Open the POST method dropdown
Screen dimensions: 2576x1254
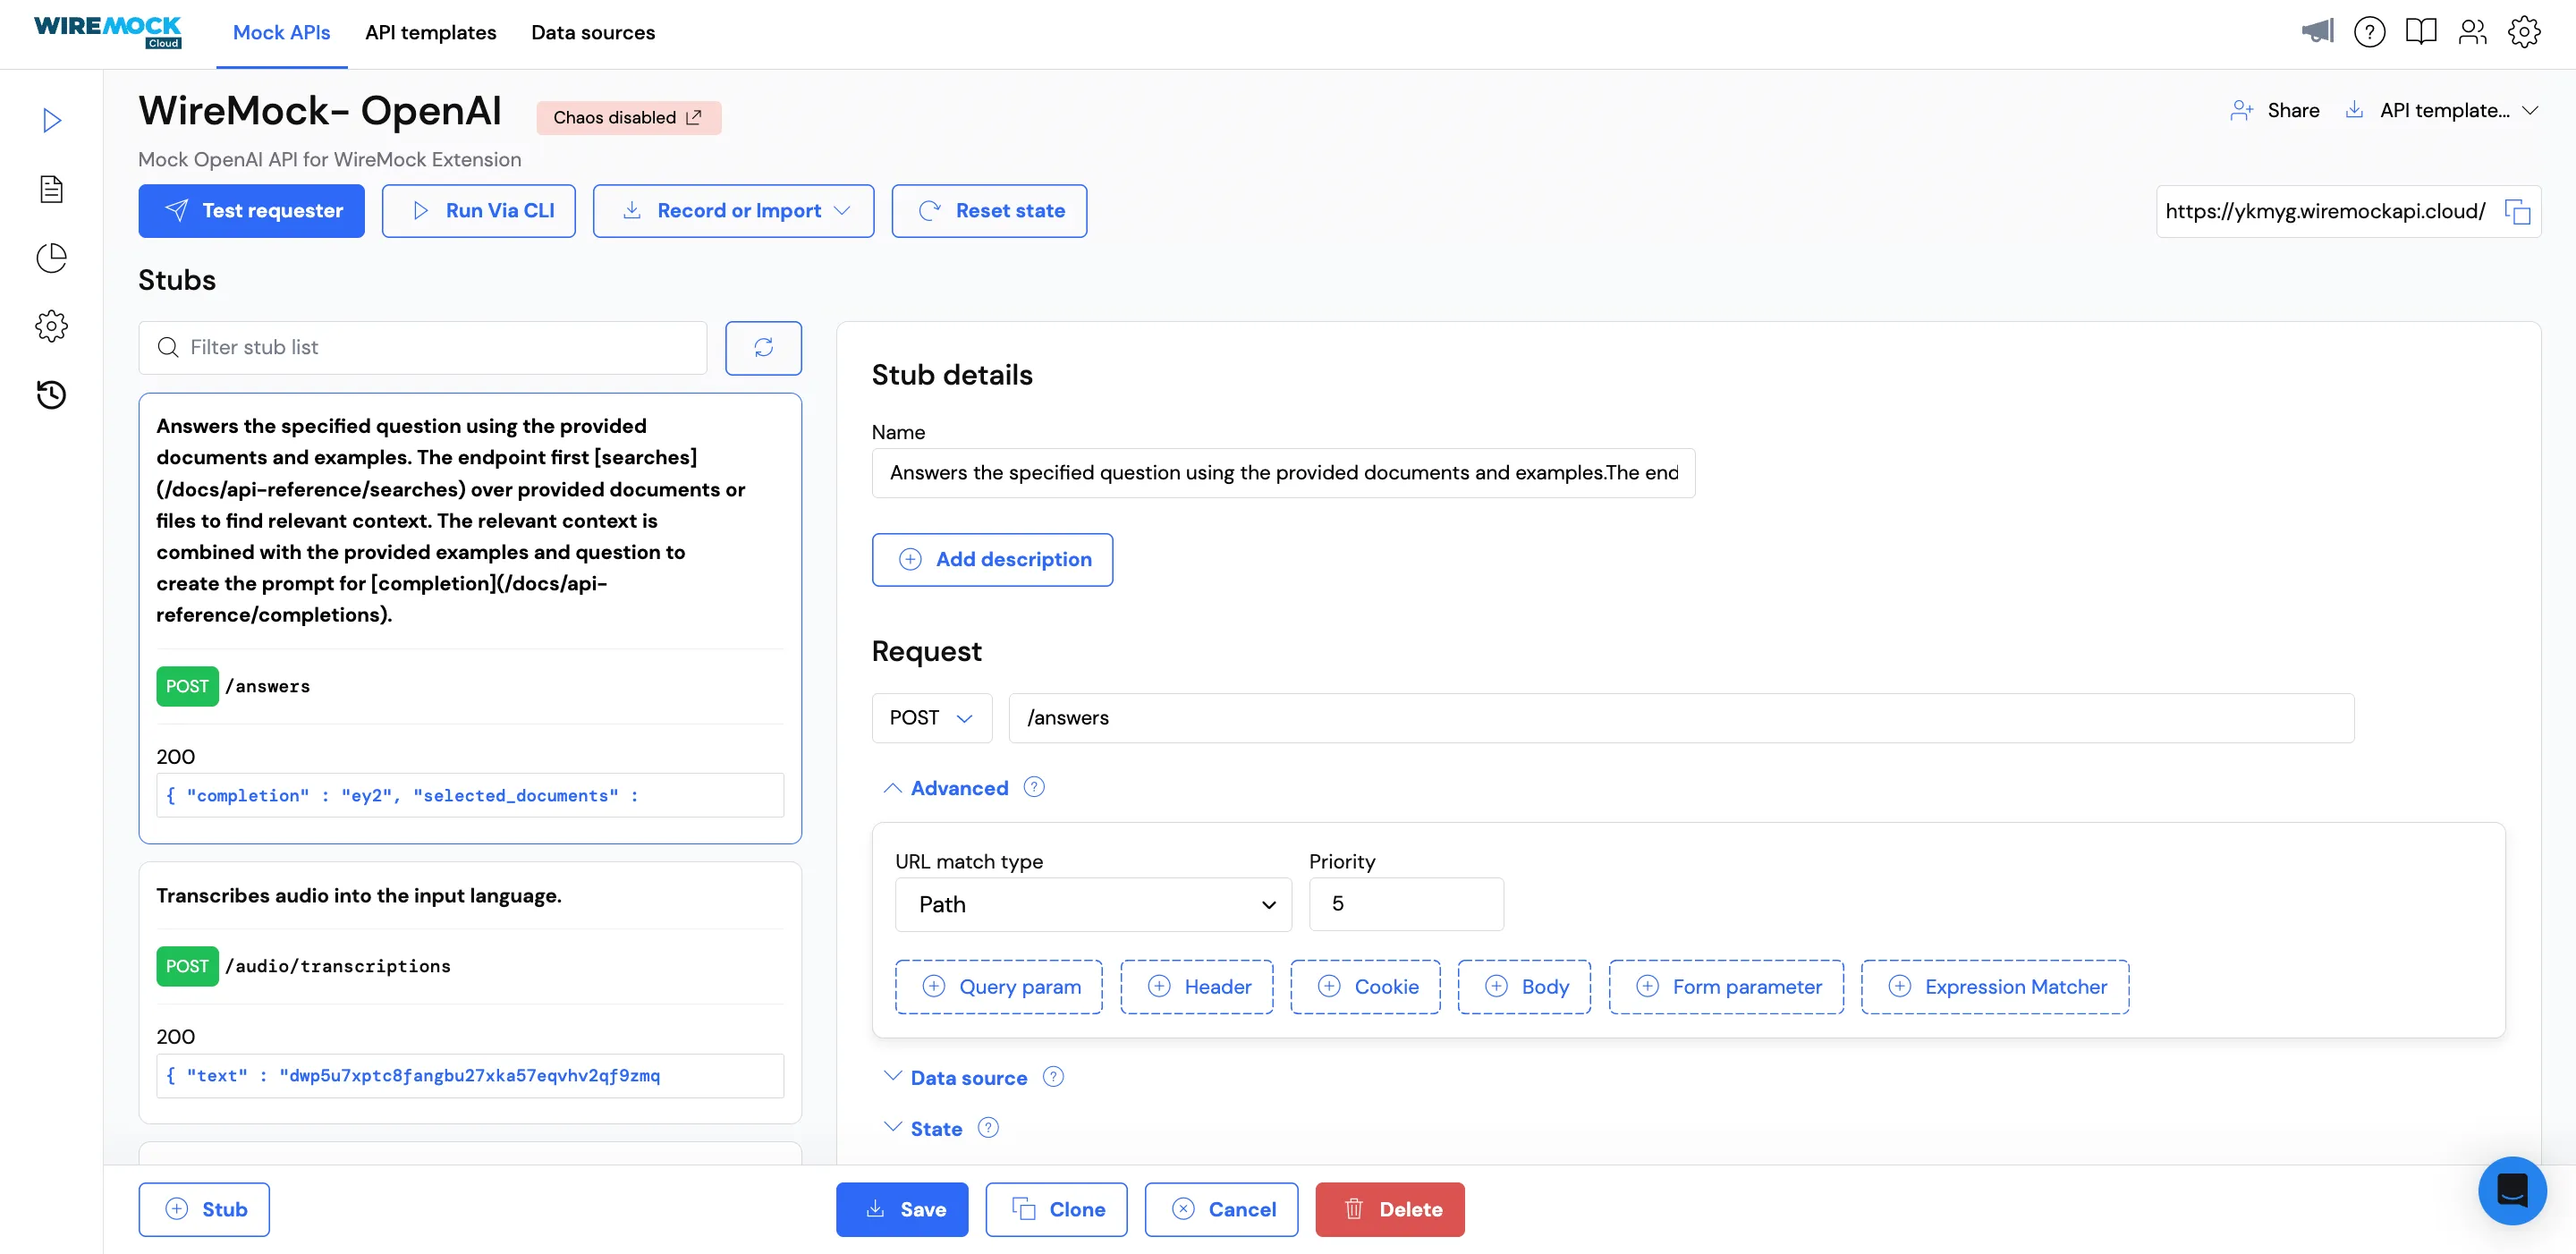[x=931, y=718]
